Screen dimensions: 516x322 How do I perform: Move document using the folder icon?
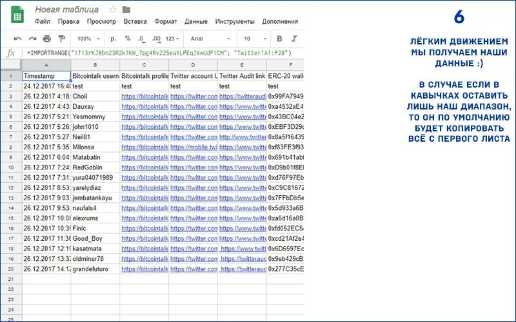[x=126, y=10]
